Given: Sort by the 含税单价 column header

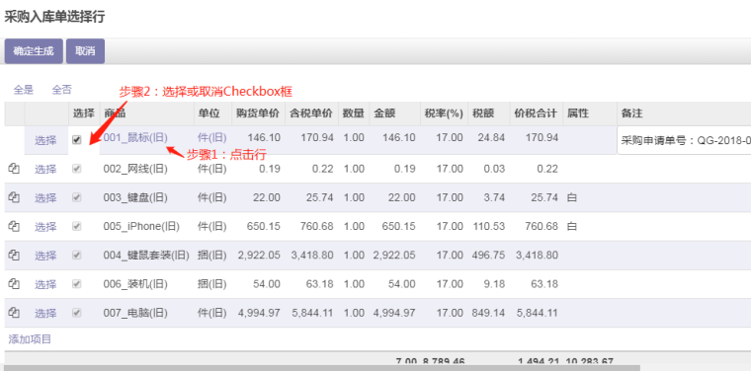Looking at the screenshot, I should click(312, 113).
